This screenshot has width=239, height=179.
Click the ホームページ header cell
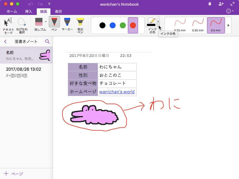83,92
